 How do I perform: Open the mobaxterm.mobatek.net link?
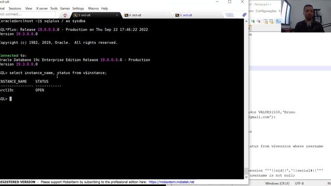(171, 182)
